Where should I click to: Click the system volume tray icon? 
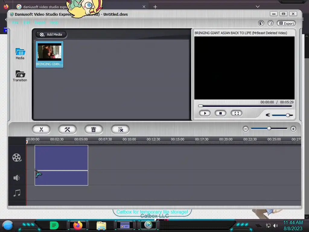275,225
